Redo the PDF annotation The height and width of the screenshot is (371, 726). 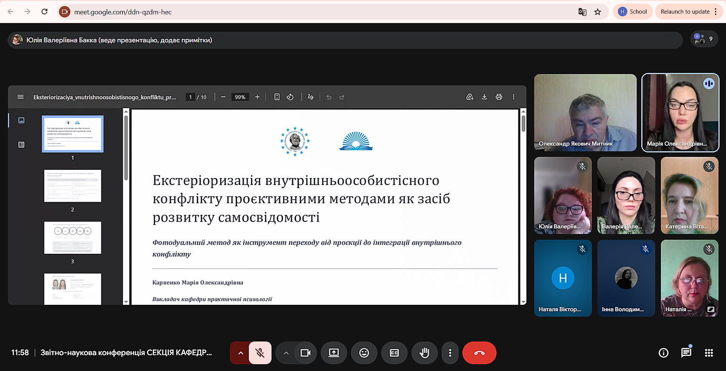(x=342, y=97)
